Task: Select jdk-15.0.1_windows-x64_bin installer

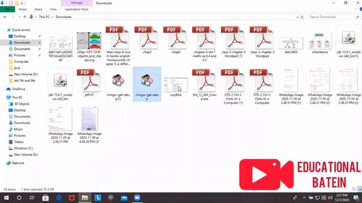Action: 61,84
